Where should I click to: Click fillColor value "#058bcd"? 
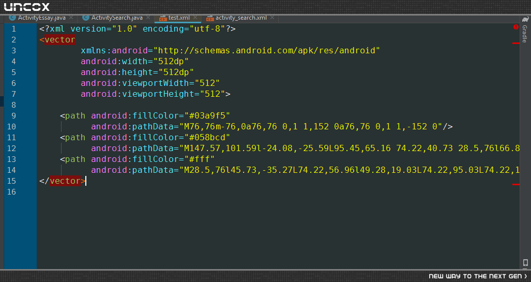coord(207,137)
